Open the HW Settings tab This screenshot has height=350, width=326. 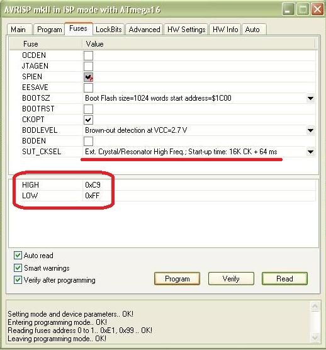(186, 30)
